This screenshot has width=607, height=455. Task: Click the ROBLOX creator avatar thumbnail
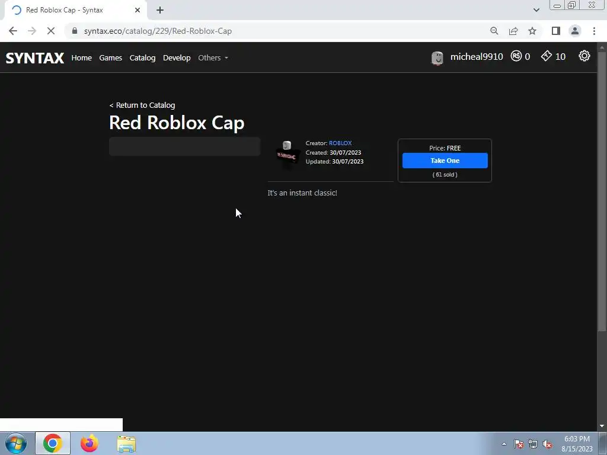[286, 155]
